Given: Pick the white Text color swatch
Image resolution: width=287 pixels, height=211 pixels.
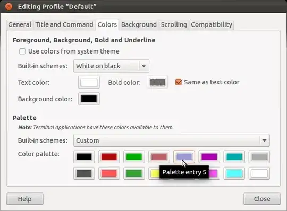Looking at the screenshot, I should [x=89, y=82].
